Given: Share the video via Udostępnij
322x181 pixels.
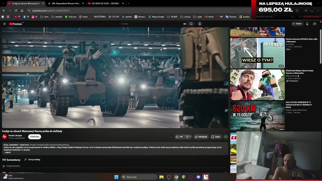Looking at the screenshot, I should coord(201,137).
